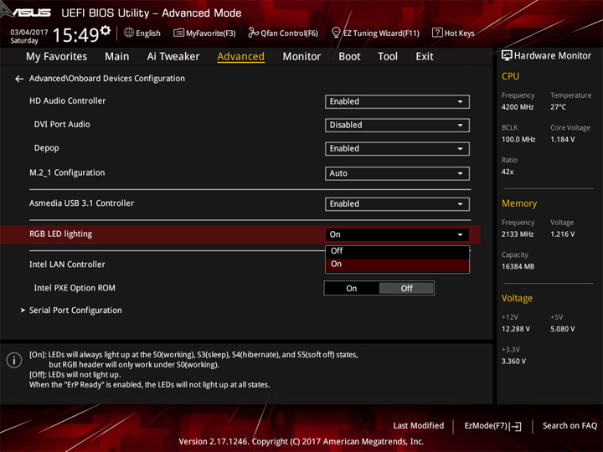This screenshot has height=452, width=603.
Task: Select DVI Port Audio label
Action: (x=62, y=124)
